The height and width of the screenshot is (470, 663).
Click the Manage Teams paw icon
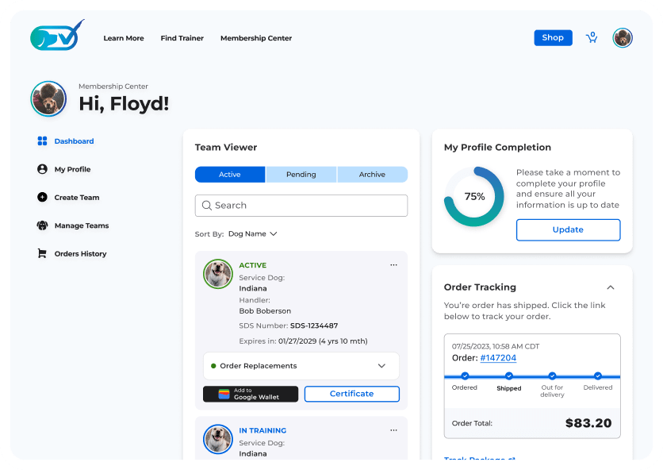[42, 225]
